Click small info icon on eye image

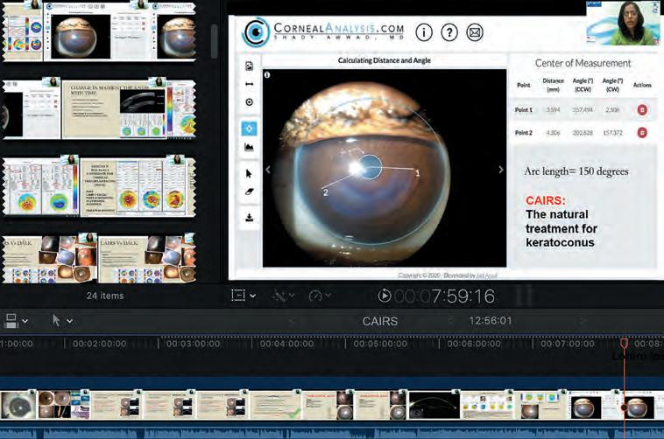click(267, 75)
